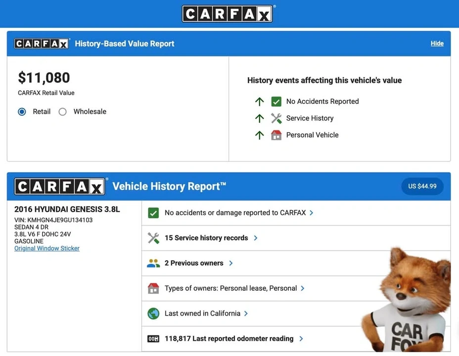Click the VIN KMHGN4JE9GU134103 text

(53, 220)
